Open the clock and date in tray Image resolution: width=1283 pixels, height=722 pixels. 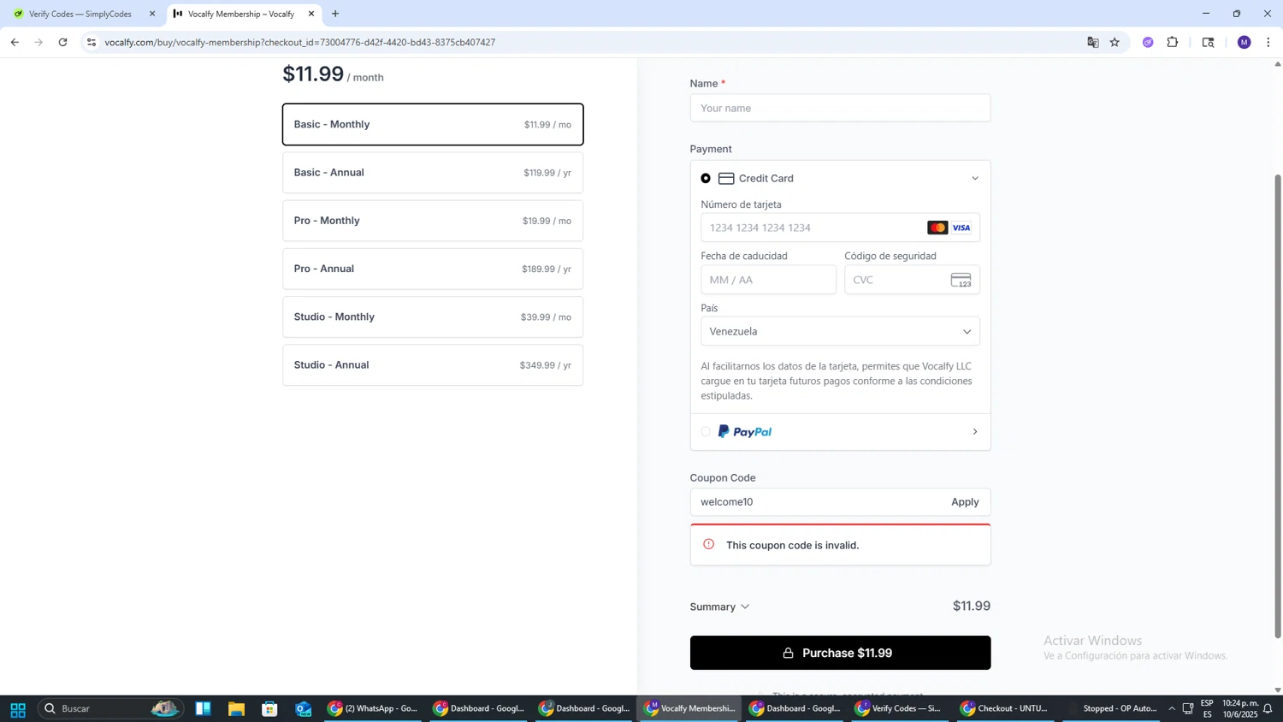pos(1239,708)
